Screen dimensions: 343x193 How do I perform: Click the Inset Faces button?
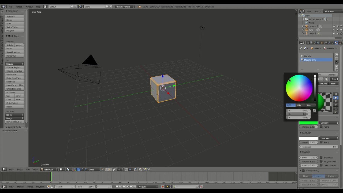click(x=15, y=75)
